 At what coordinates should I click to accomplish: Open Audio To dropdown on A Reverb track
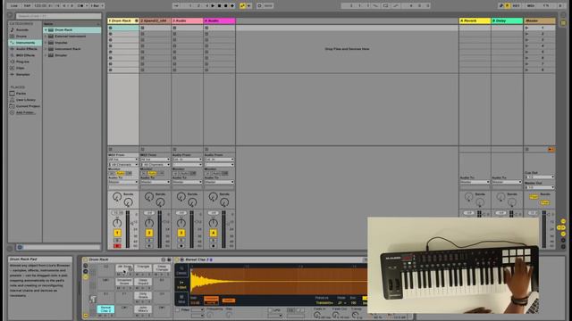coord(475,182)
